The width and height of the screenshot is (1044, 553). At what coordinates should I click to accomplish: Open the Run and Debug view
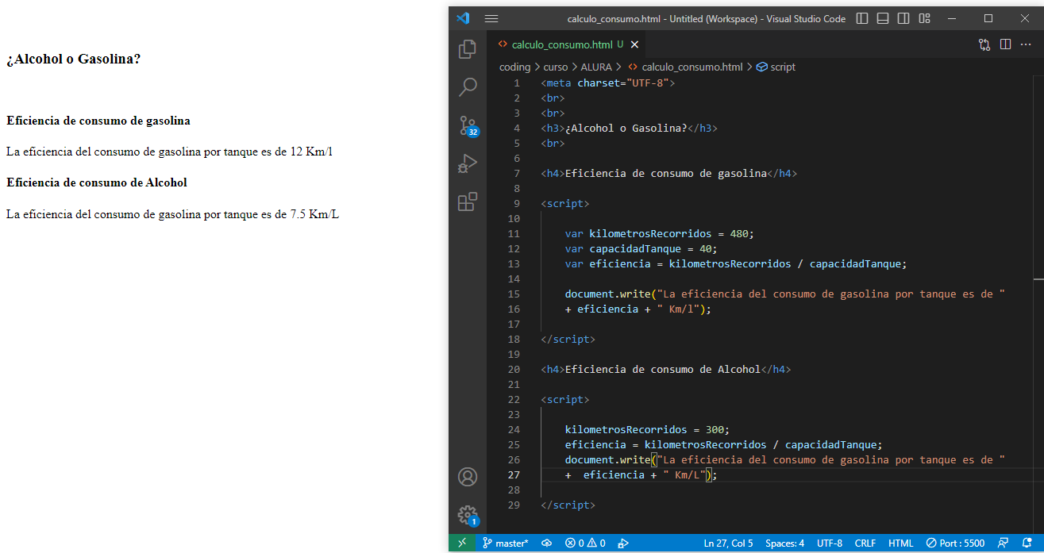(468, 163)
